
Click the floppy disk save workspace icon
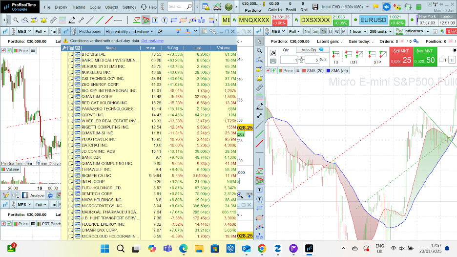(x=315, y=7)
